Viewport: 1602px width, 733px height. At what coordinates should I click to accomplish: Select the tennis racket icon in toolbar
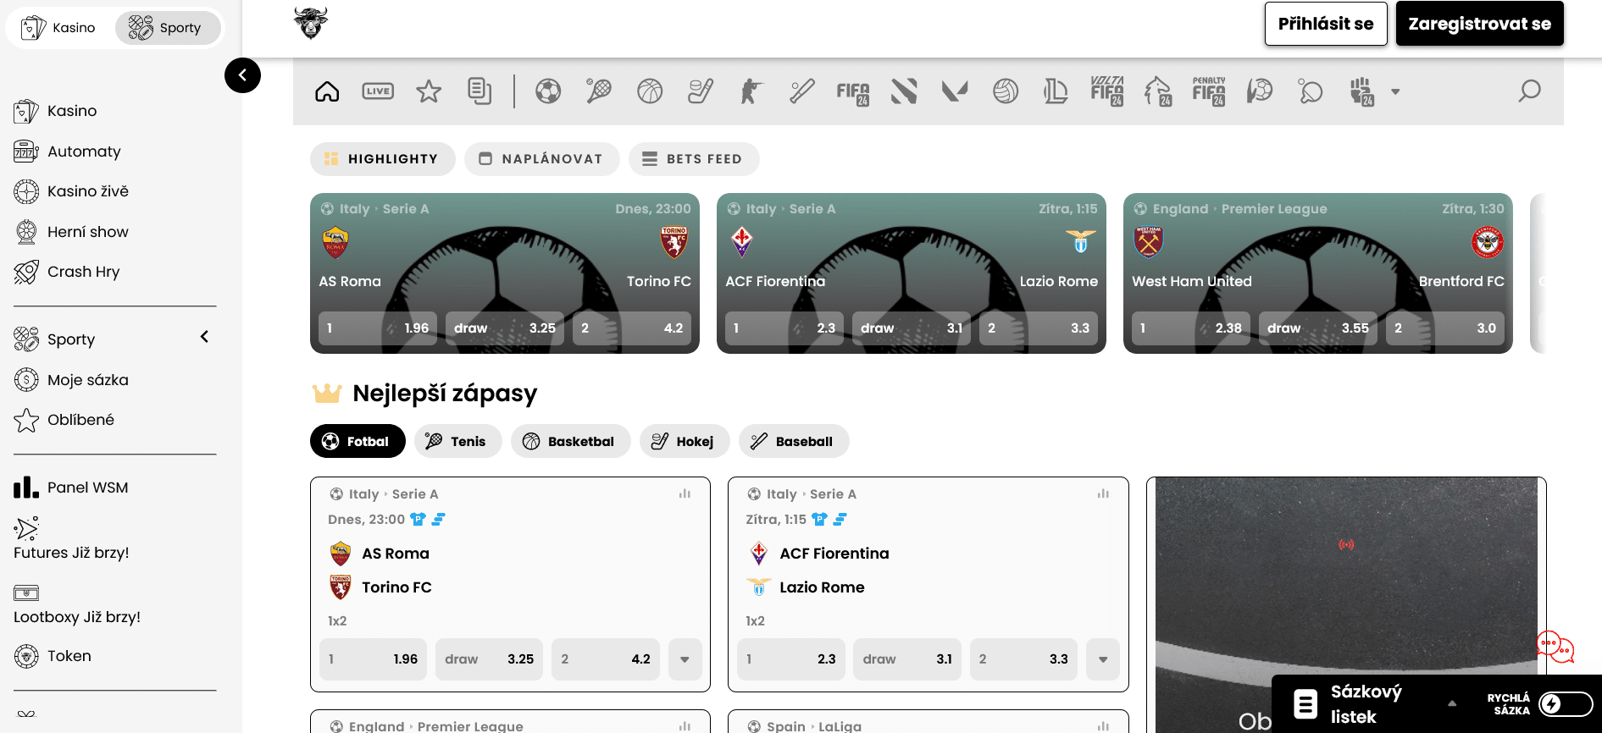pyautogui.click(x=599, y=91)
